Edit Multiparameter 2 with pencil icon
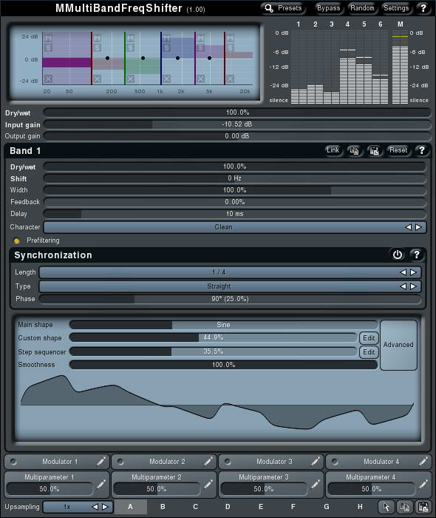The image size is (436, 518). (208, 485)
